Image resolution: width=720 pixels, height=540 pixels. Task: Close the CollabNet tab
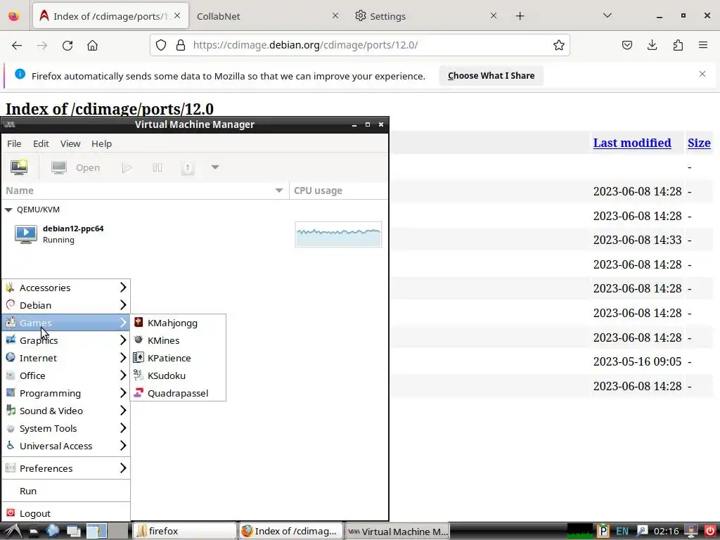coord(335,16)
